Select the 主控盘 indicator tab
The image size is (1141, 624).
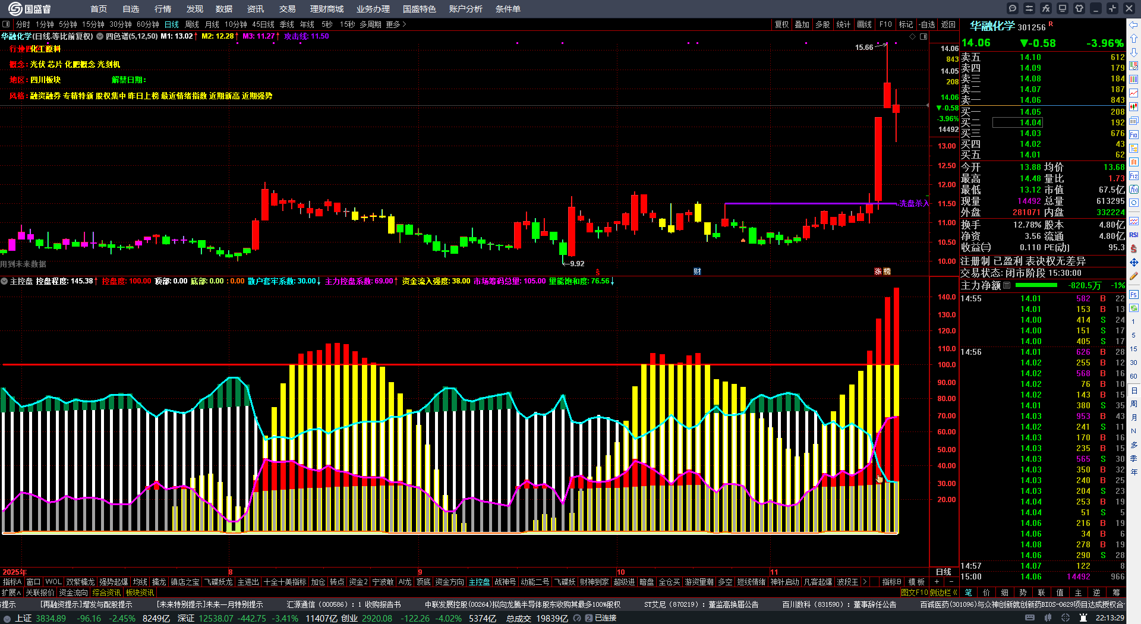tap(479, 582)
